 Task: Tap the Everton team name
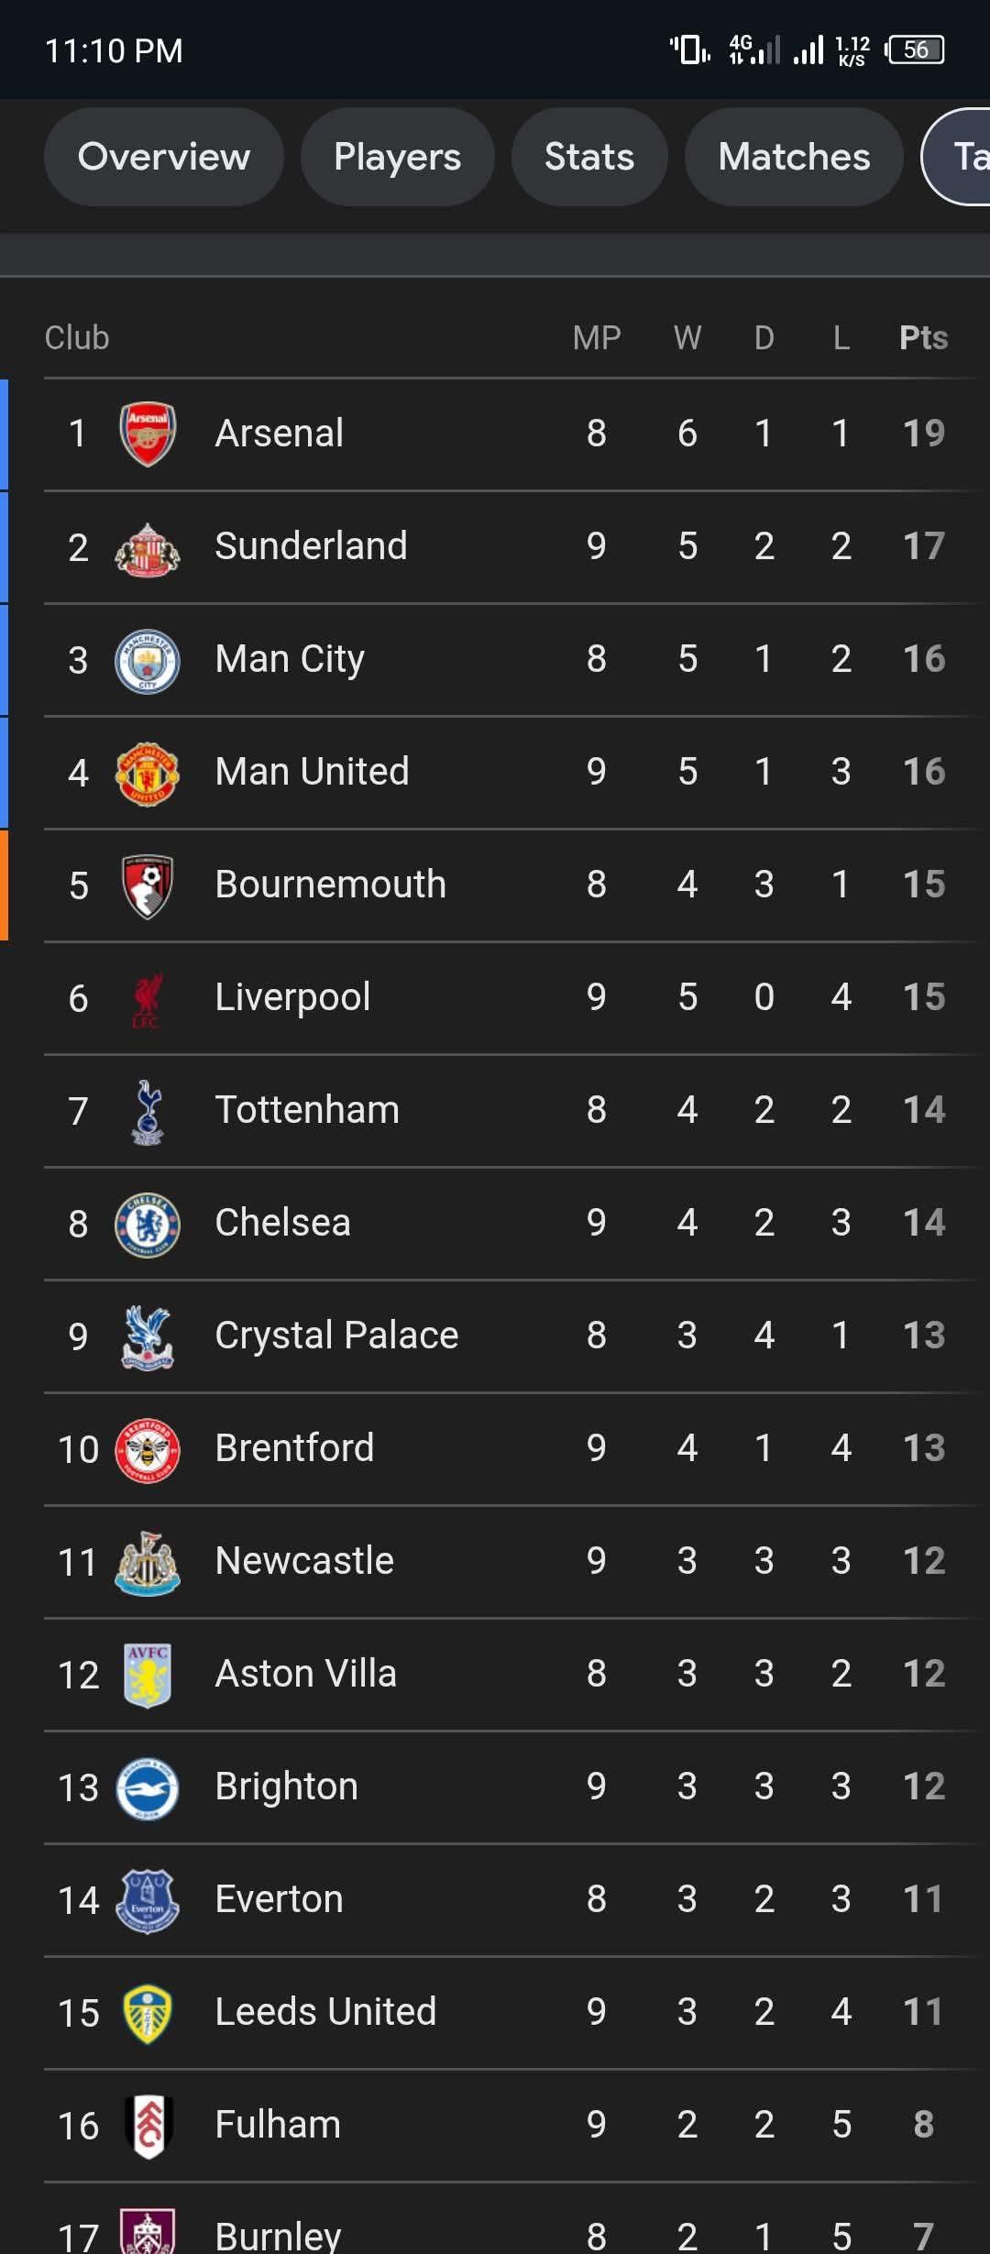pos(279,1899)
